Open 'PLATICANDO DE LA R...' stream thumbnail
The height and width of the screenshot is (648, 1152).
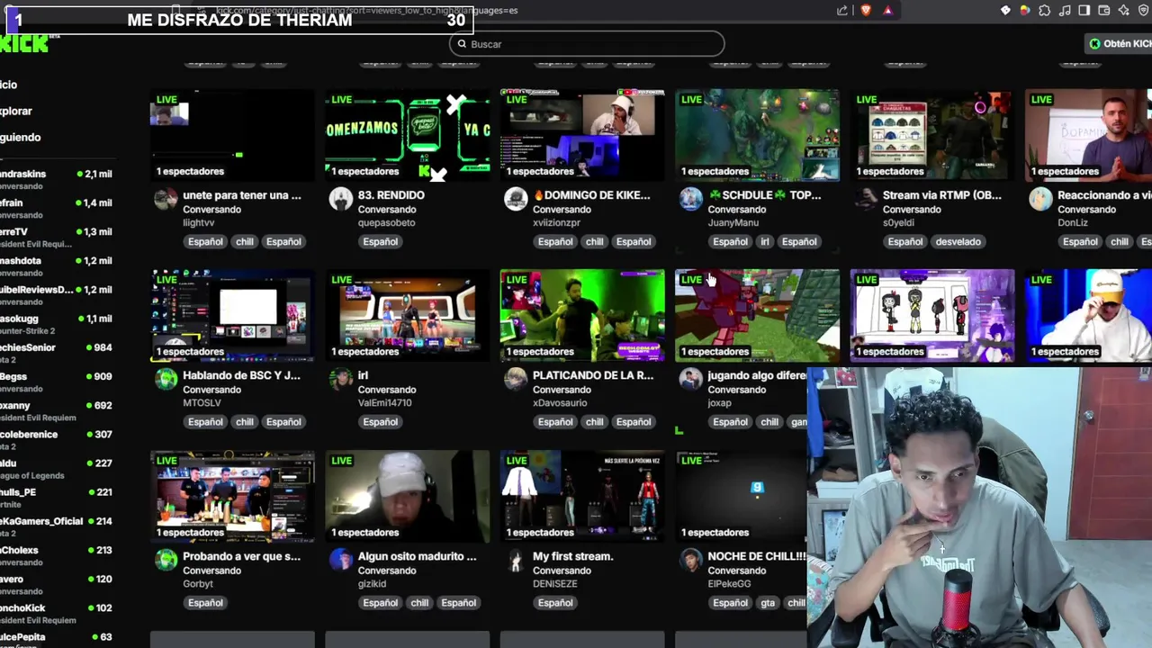[582, 316]
